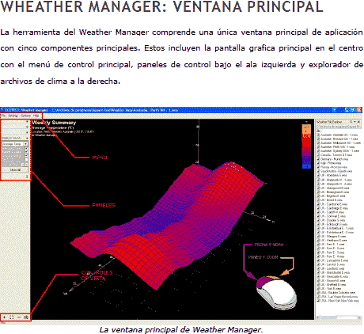Open the Options menu
This screenshot has width=364, height=334.
[25, 116]
